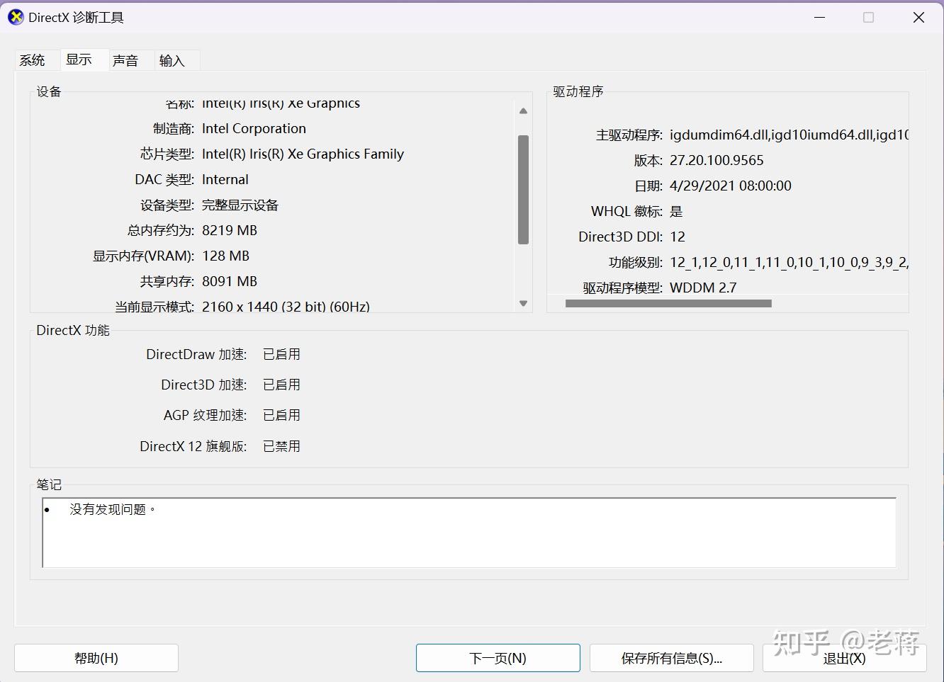The height and width of the screenshot is (682, 944).
Task: Click the manufacturer value Intel Corporation
Action: point(254,128)
